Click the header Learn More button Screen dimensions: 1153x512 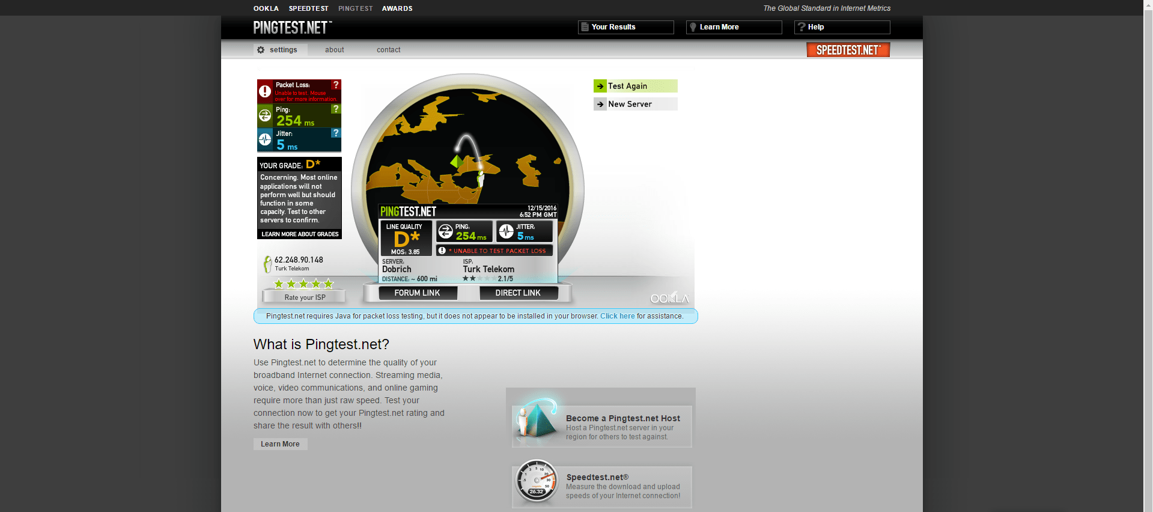(x=734, y=27)
